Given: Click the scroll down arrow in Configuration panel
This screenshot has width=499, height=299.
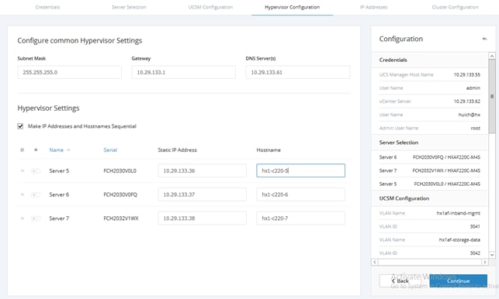Looking at the screenshot, I should click(492, 255).
